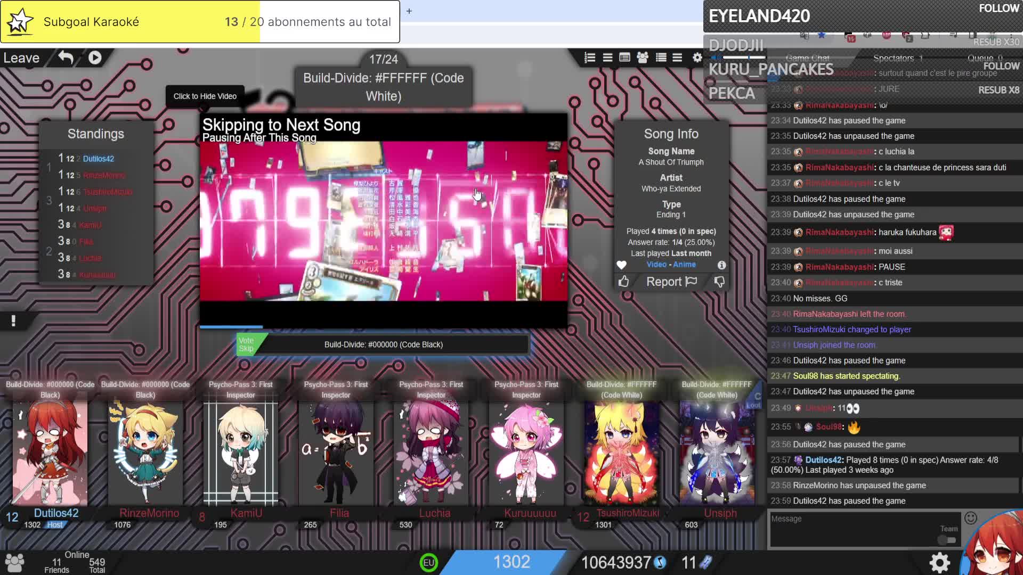The image size is (1023, 575).
Task: Follow KURU_PANCAKES
Action: [x=1001, y=66]
